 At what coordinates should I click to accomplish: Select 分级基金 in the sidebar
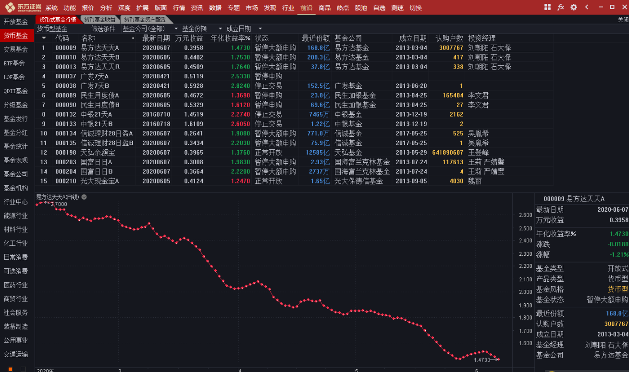16,105
